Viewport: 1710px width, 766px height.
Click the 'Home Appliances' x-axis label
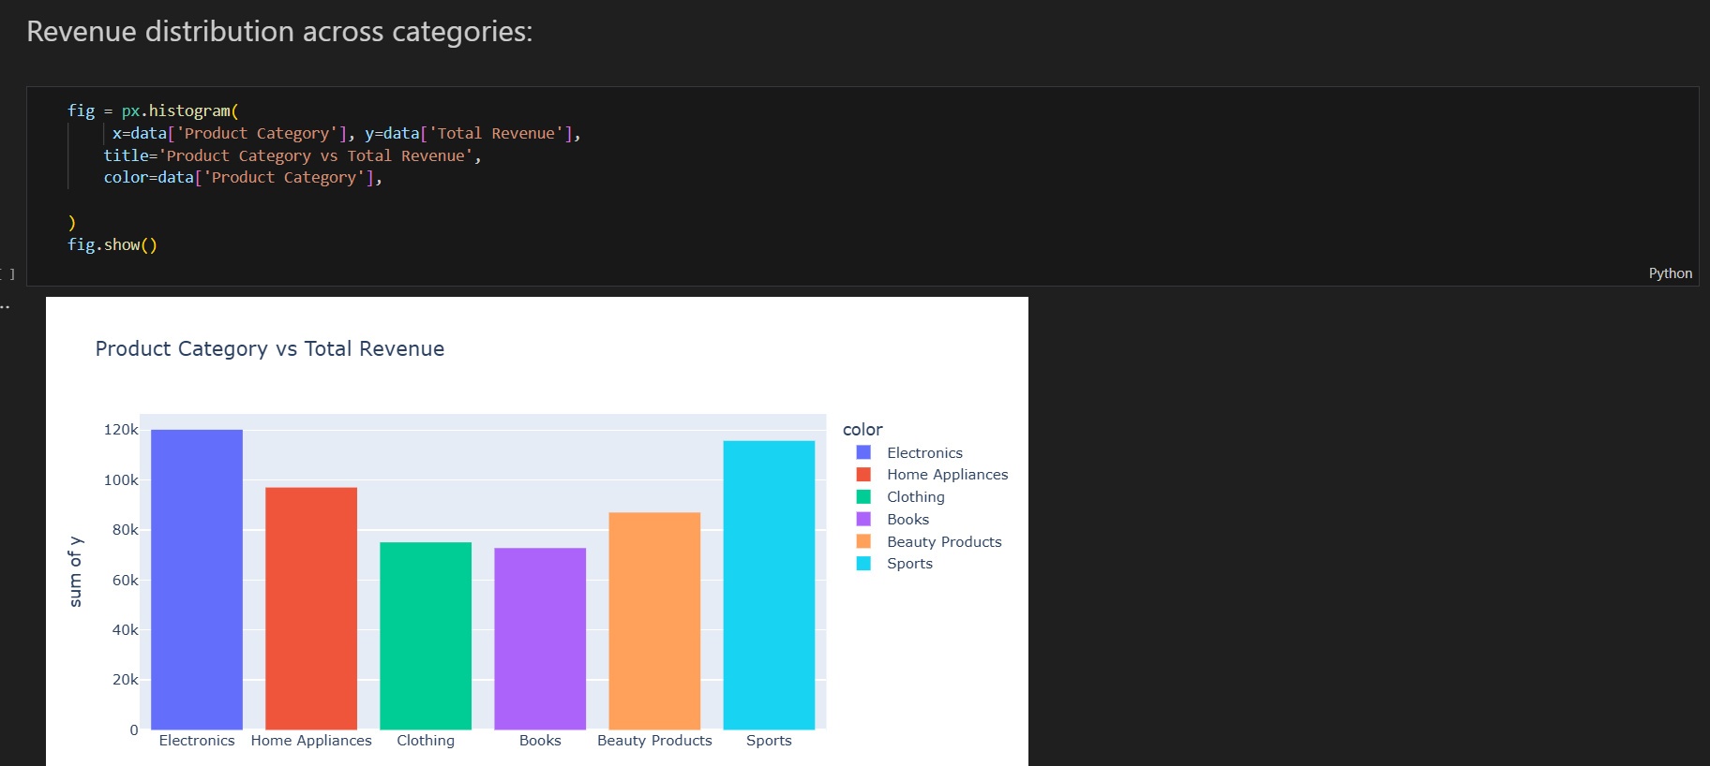pyautogui.click(x=311, y=741)
